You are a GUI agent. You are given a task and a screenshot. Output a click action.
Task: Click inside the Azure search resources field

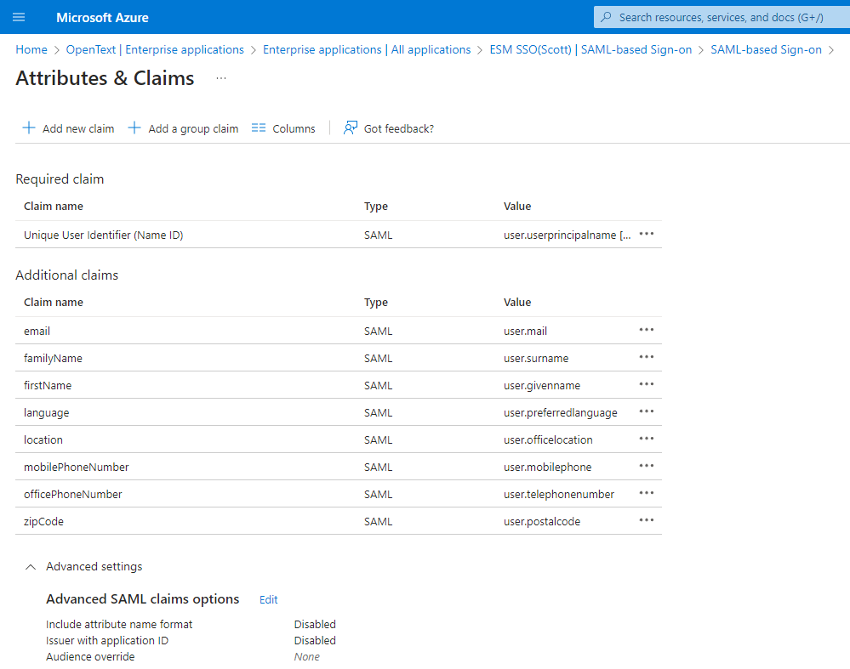(723, 17)
